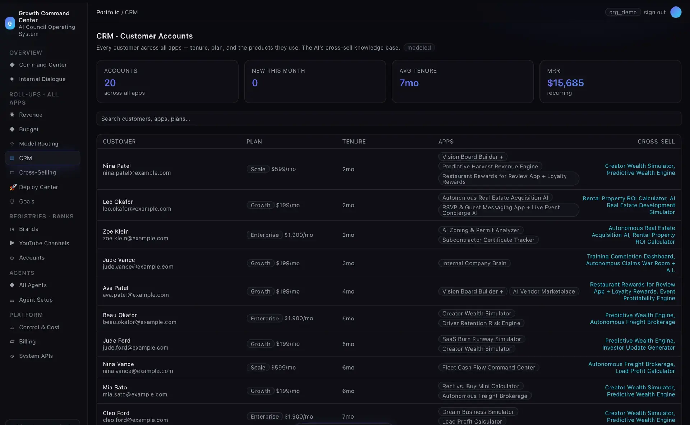Click the Internal Dialogue sidebar icon
The height and width of the screenshot is (425, 690).
pyautogui.click(x=12, y=79)
